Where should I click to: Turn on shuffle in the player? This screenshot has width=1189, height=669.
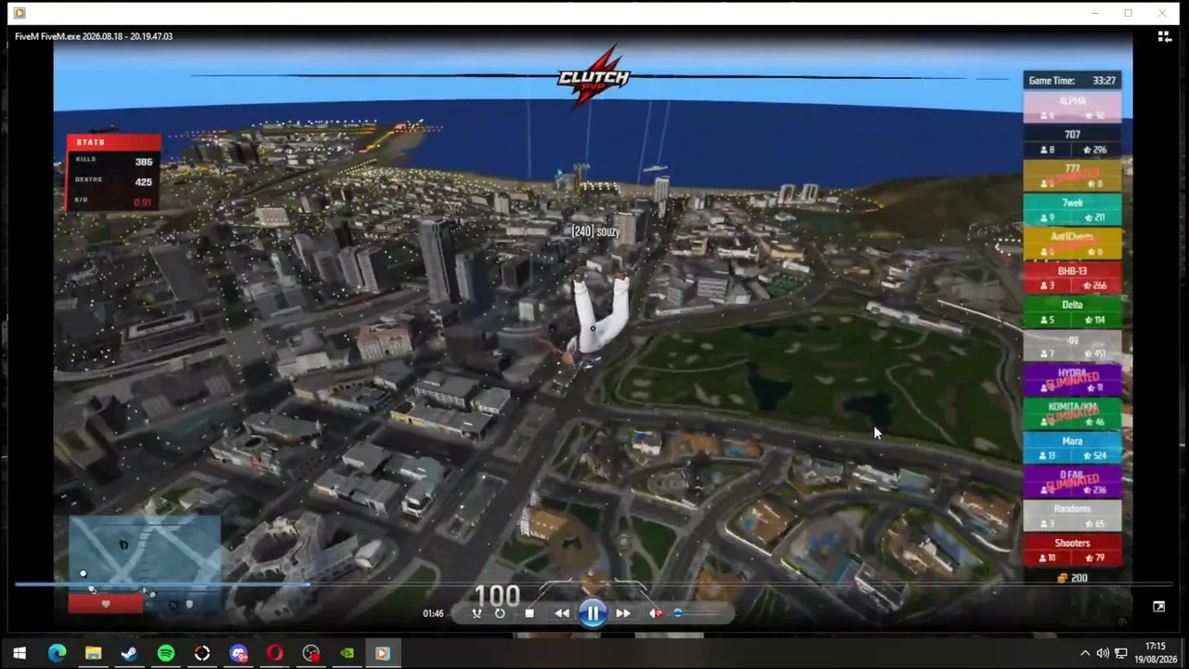[x=477, y=613]
